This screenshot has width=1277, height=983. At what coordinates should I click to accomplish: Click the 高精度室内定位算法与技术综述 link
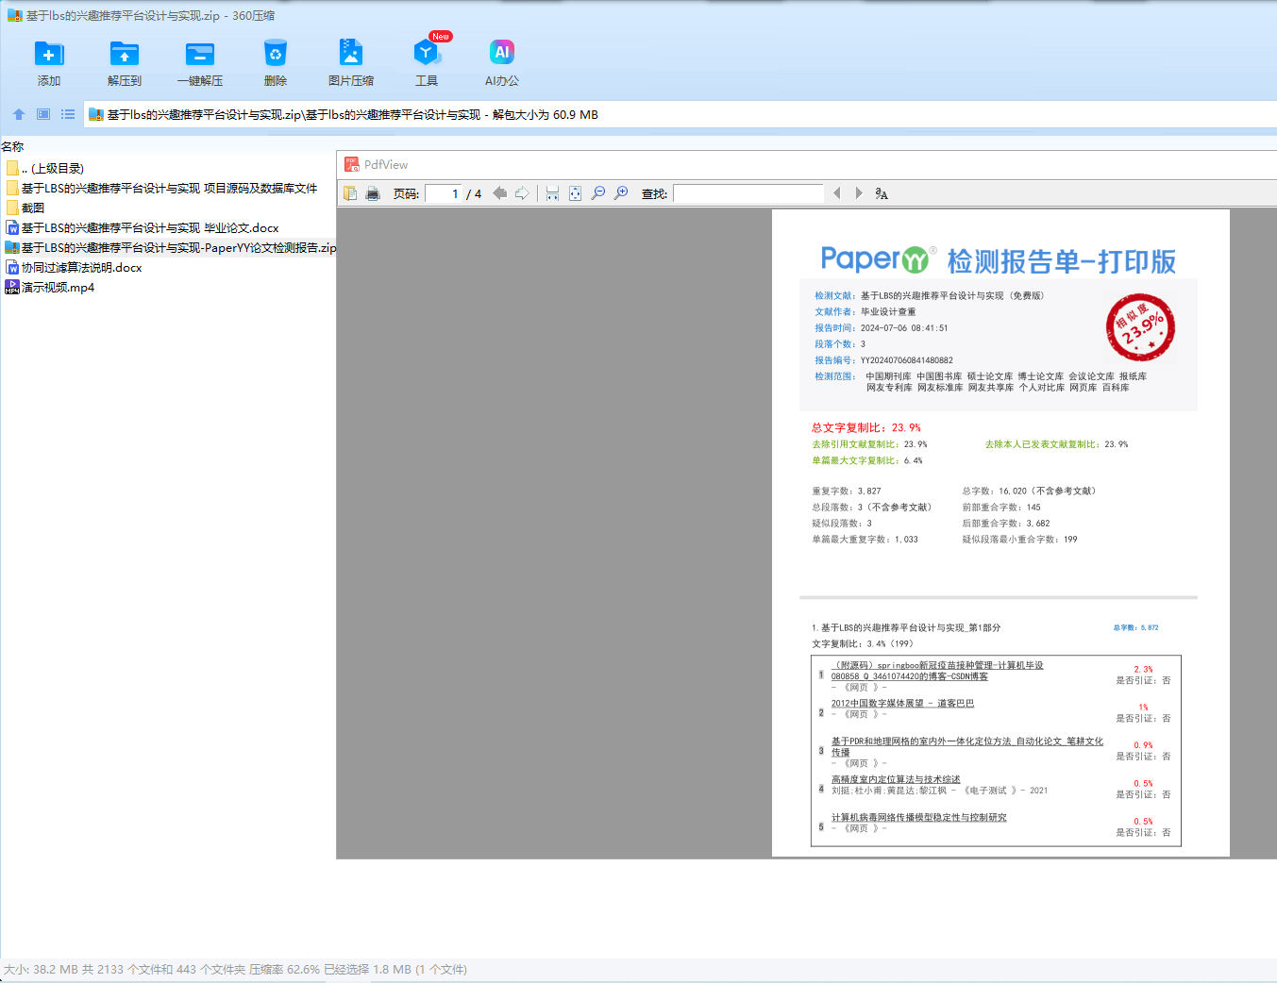(x=896, y=779)
